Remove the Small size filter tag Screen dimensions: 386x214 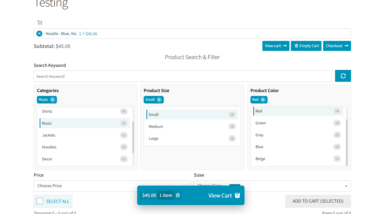(159, 99)
